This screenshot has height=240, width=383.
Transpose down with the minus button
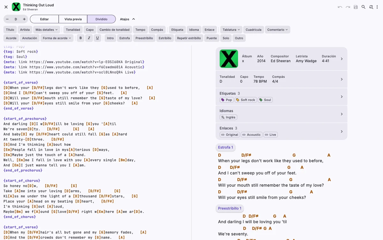pos(7,19)
